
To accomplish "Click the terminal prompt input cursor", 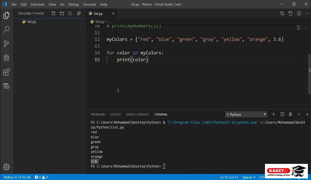I will [164, 166].
